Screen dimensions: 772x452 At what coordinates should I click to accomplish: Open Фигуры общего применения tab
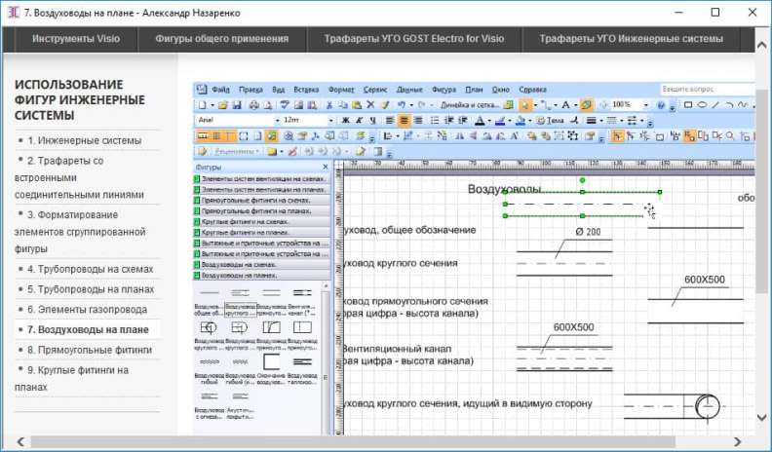pos(222,39)
